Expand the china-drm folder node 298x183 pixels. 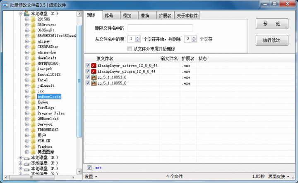click(27, 52)
